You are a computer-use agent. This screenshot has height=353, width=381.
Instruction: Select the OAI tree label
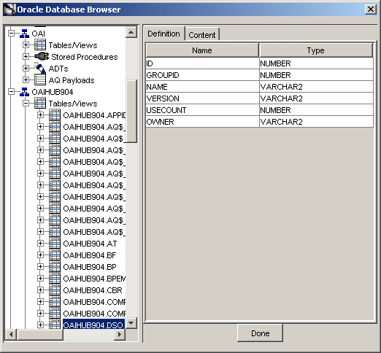click(39, 34)
